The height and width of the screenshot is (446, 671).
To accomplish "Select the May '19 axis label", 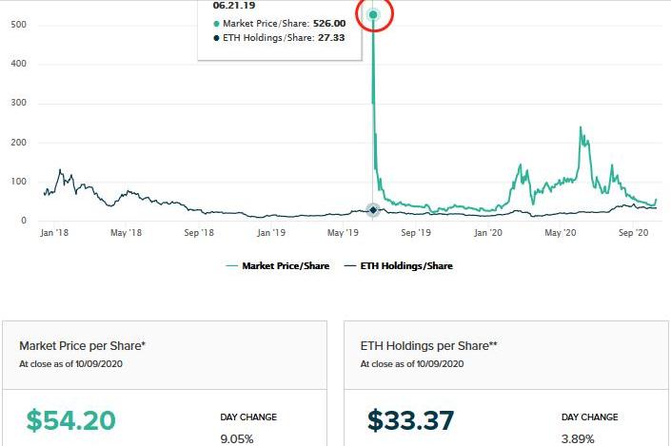I will click(x=343, y=233).
